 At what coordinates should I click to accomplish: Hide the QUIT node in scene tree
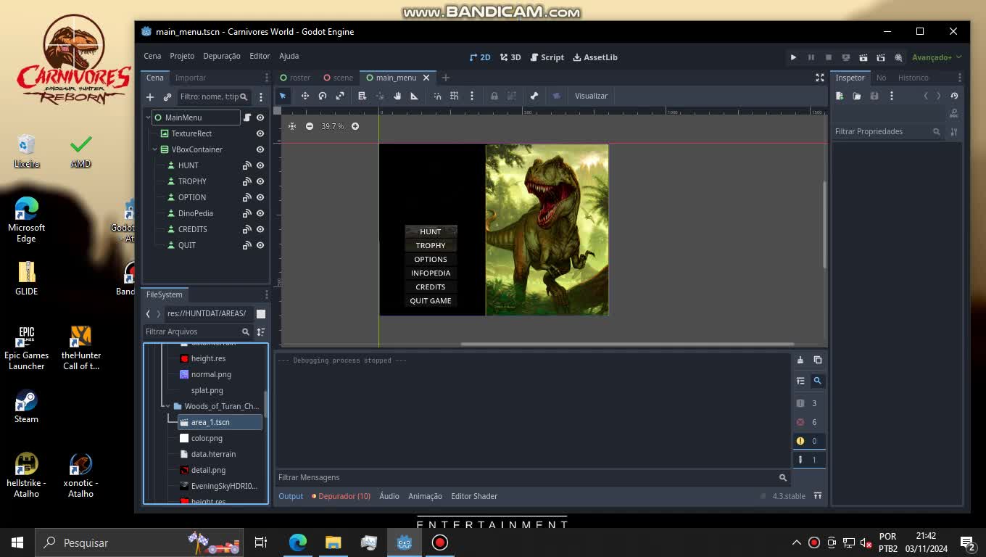pyautogui.click(x=260, y=245)
